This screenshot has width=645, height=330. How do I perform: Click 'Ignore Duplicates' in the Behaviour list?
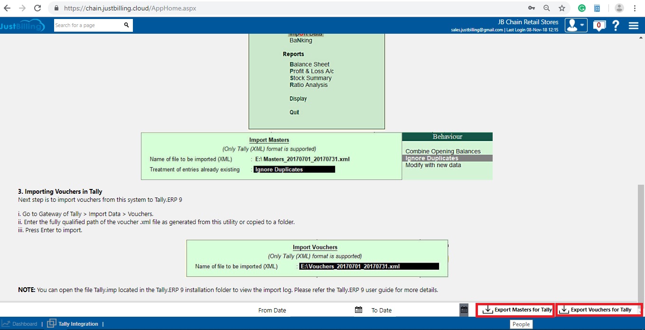click(447, 158)
